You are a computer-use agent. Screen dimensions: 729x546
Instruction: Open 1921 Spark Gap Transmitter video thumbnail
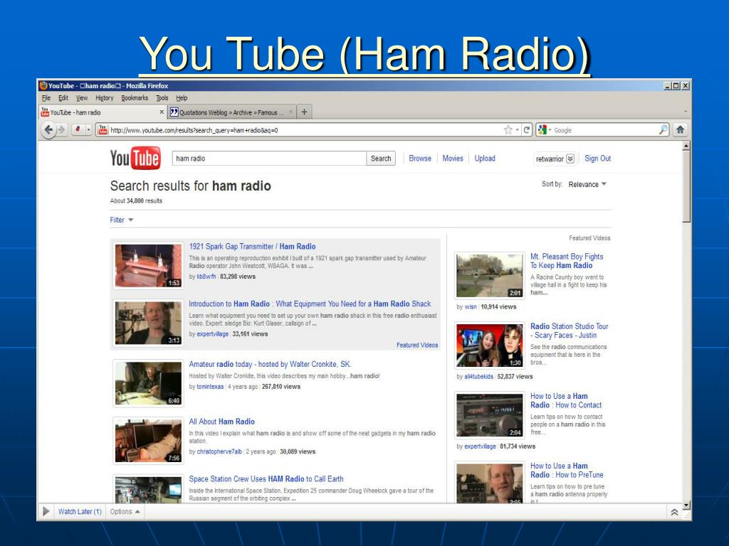click(148, 266)
